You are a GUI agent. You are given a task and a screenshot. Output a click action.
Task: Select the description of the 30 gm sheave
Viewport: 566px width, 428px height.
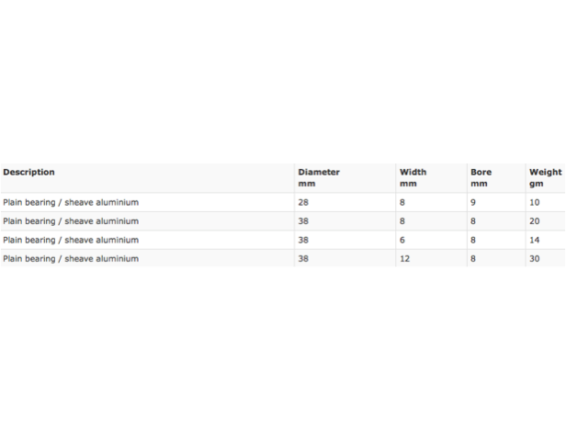tap(71, 259)
